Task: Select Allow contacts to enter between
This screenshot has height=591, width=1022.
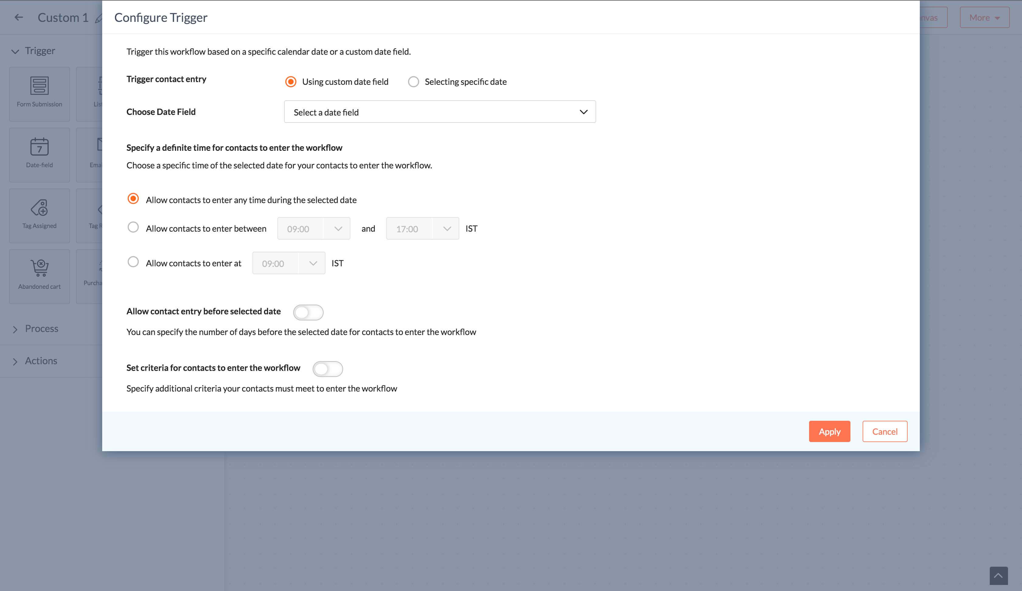Action: pyautogui.click(x=132, y=227)
